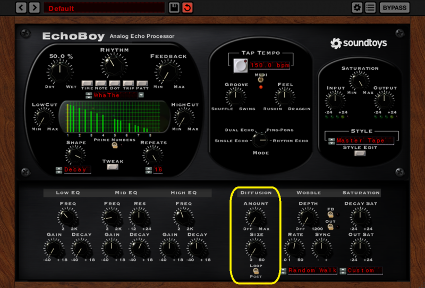Click the BYPASS button
This screenshot has height=288, width=425.
tap(394, 7)
